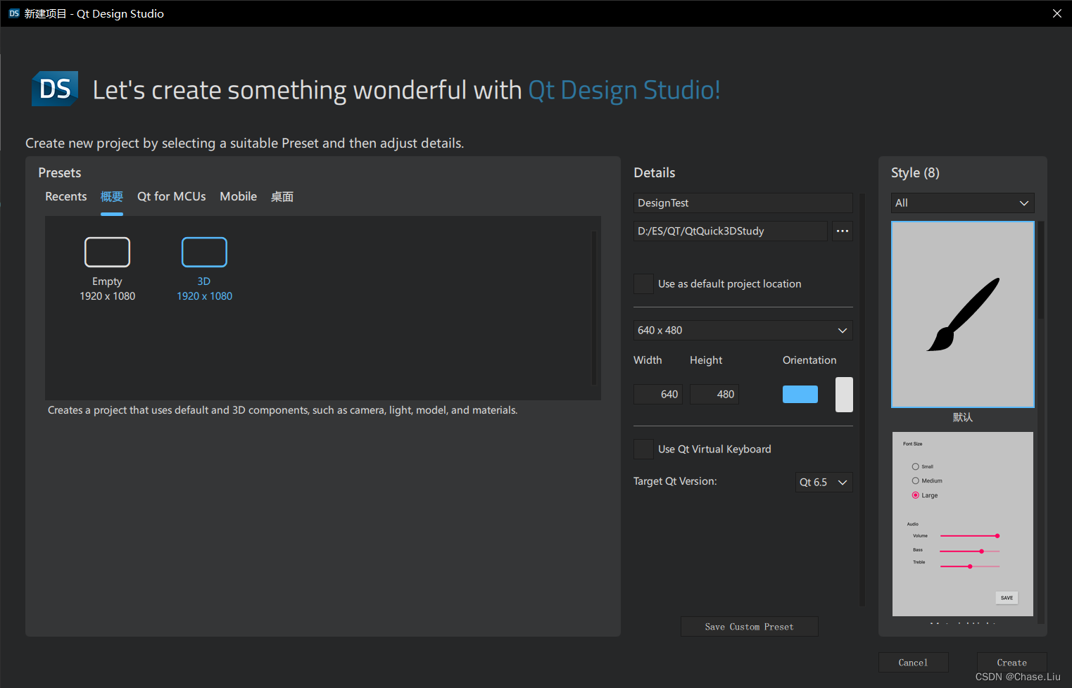Switch to the 概要 tab
This screenshot has width=1072, height=688.
pos(112,196)
